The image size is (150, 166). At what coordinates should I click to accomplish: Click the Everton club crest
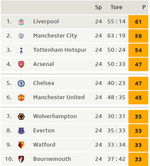click(x=21, y=131)
